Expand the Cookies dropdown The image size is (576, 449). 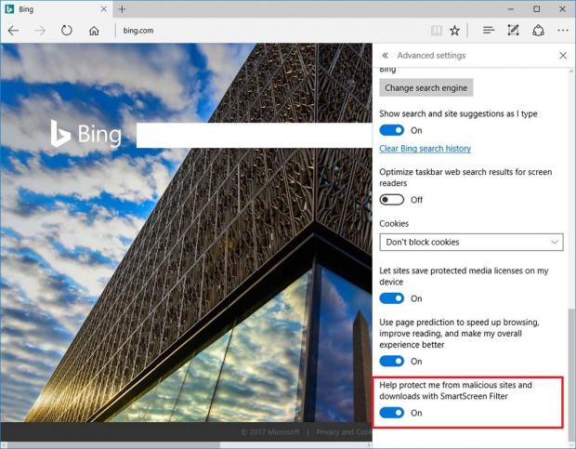click(x=471, y=242)
